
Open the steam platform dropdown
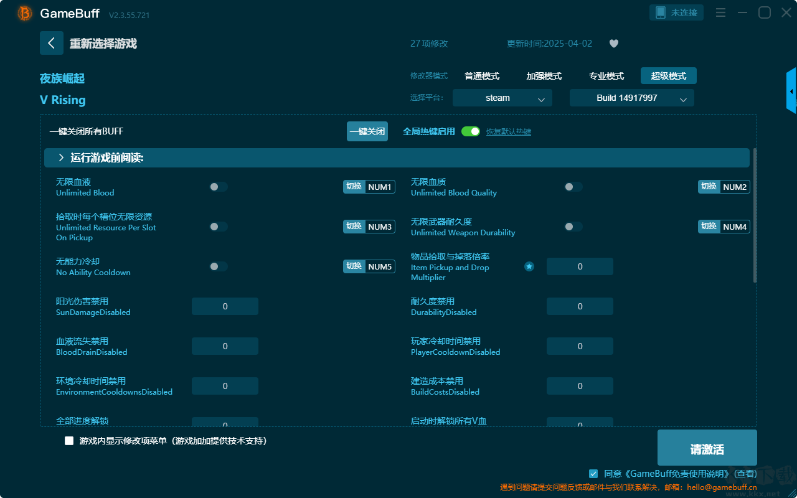pos(502,98)
